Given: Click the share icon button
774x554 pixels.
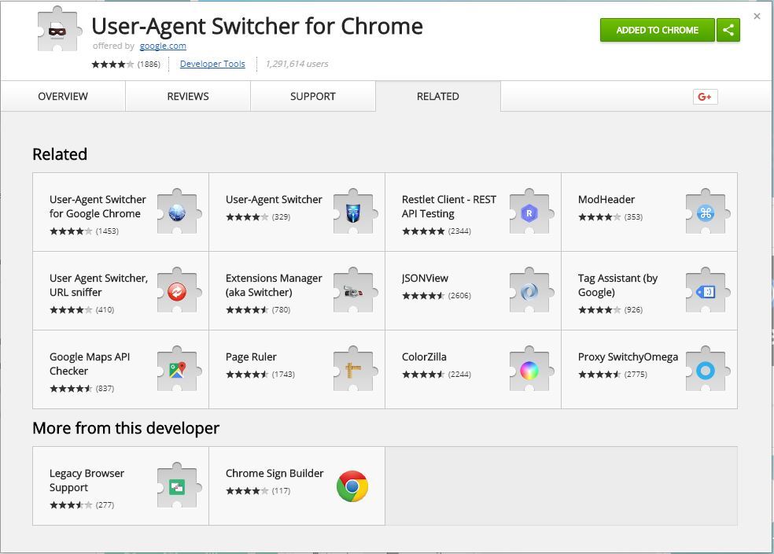Looking at the screenshot, I should 728,30.
